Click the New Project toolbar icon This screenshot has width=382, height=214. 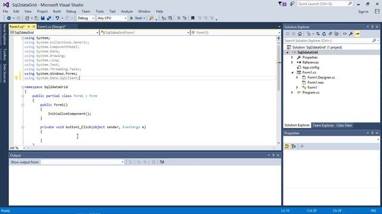(27, 18)
